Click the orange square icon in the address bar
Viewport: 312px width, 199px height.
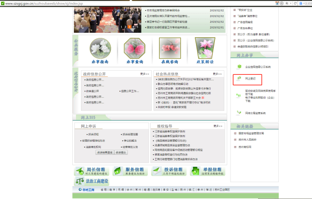[x=277, y=4]
